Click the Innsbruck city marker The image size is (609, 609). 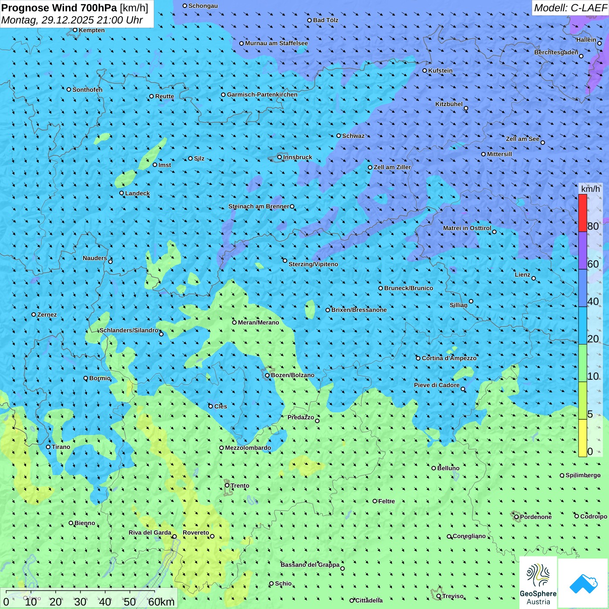(280, 157)
